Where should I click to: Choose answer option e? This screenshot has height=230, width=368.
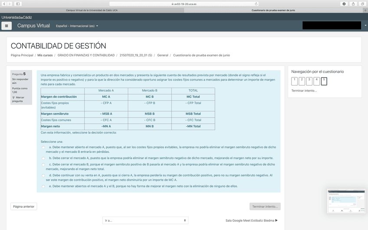click(43, 186)
